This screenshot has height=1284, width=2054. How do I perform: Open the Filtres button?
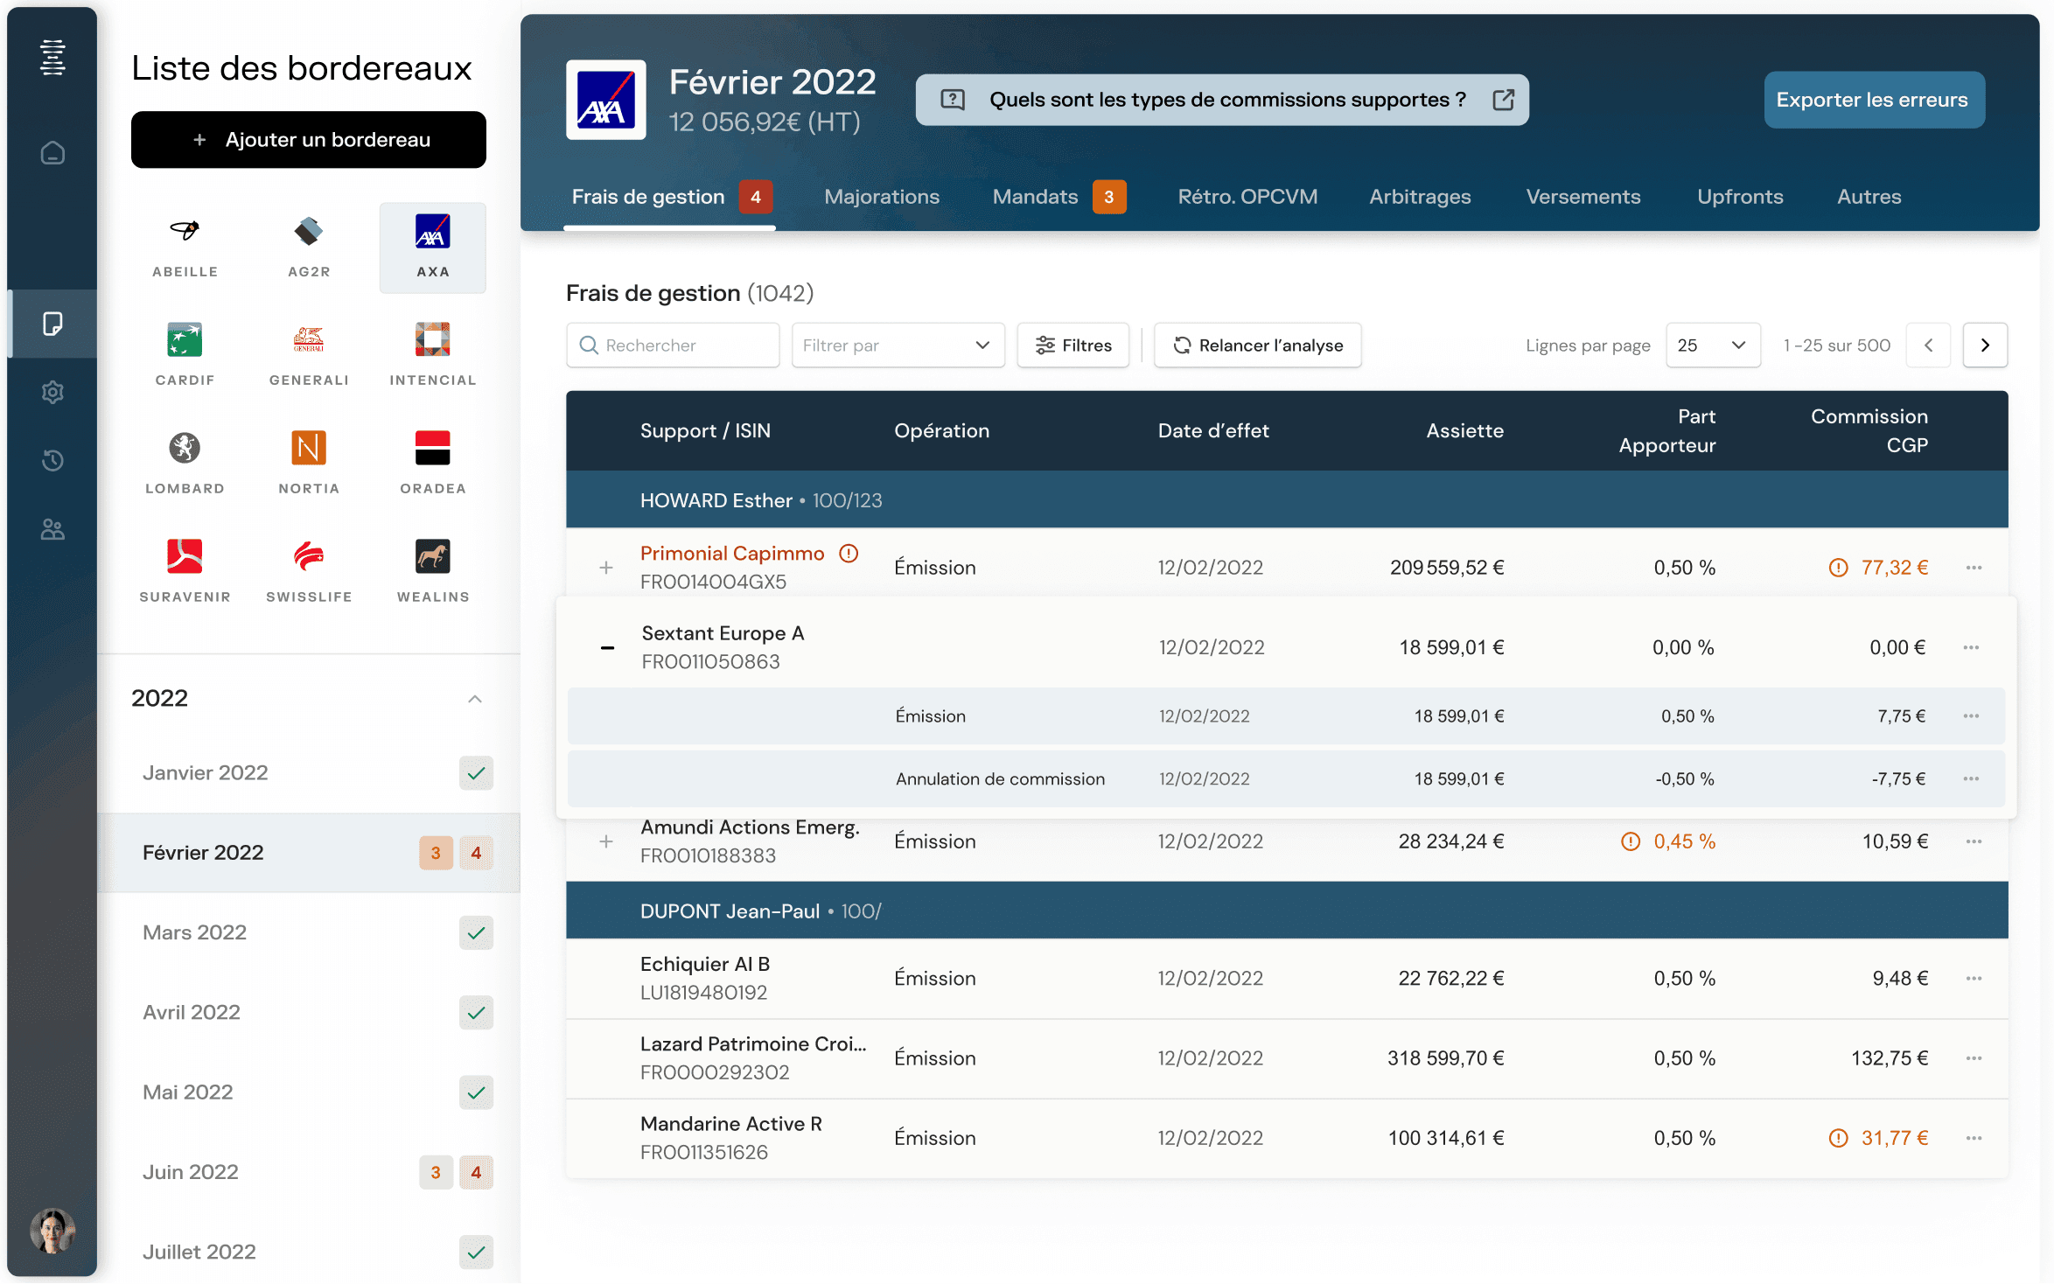(1073, 345)
